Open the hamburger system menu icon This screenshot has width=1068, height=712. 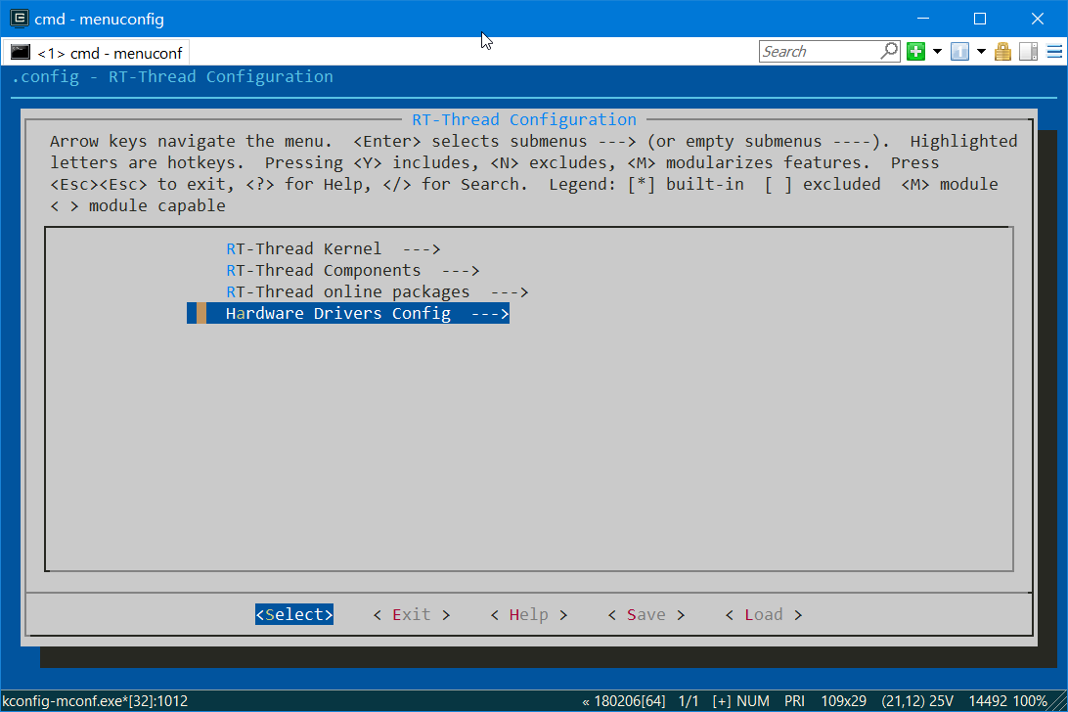[1054, 51]
